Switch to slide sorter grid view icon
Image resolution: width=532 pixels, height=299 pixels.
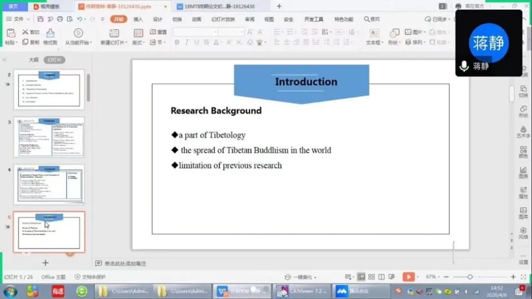(x=371, y=277)
